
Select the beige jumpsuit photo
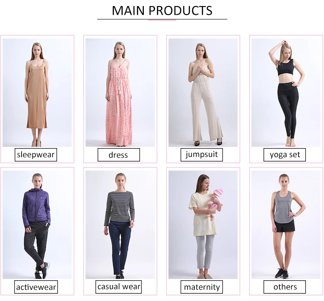(203, 92)
